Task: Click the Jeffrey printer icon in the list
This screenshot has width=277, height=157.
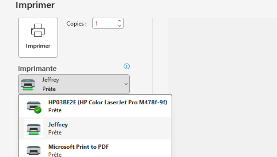Action: [x=33, y=129]
